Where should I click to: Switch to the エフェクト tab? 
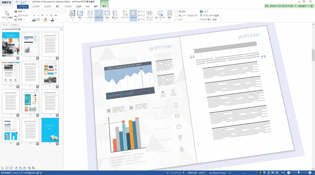(48, 7)
